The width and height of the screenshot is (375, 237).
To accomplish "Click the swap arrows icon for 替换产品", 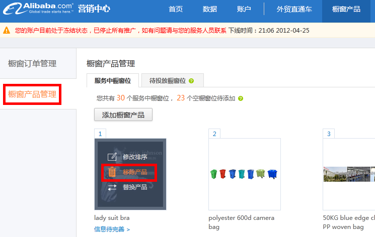I will (112, 187).
